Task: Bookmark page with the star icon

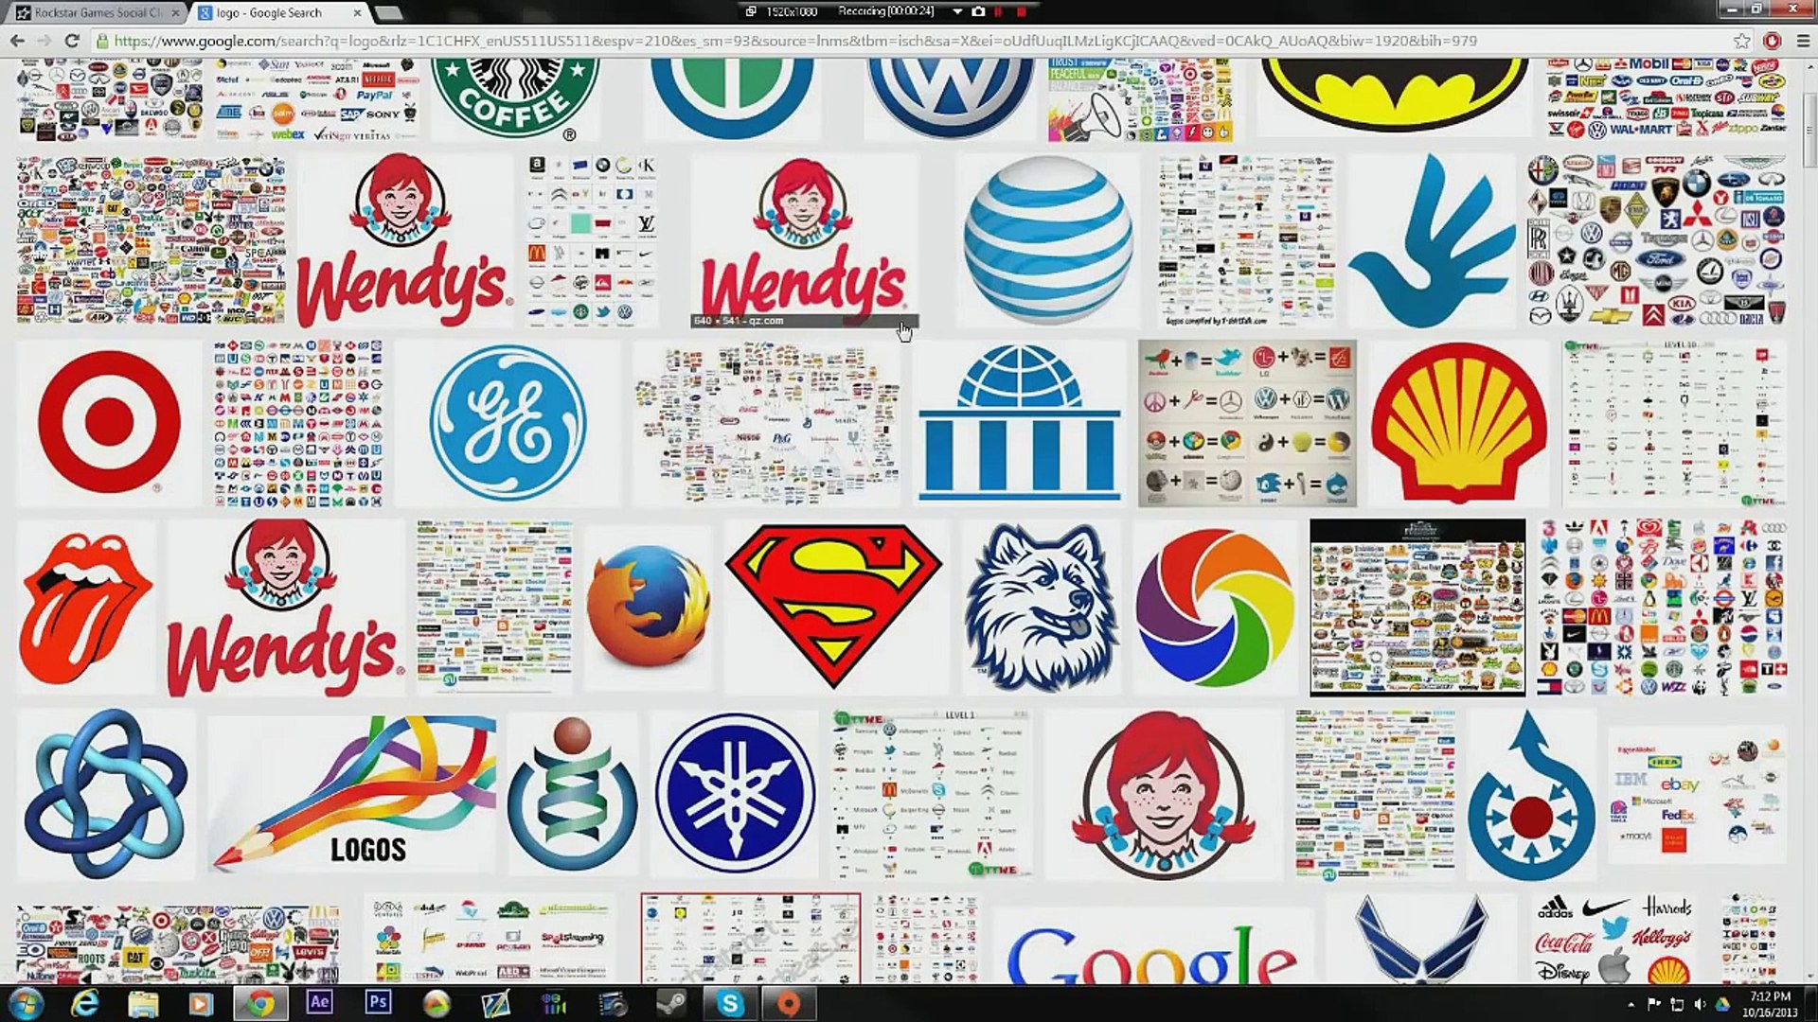Action: [x=1741, y=41]
